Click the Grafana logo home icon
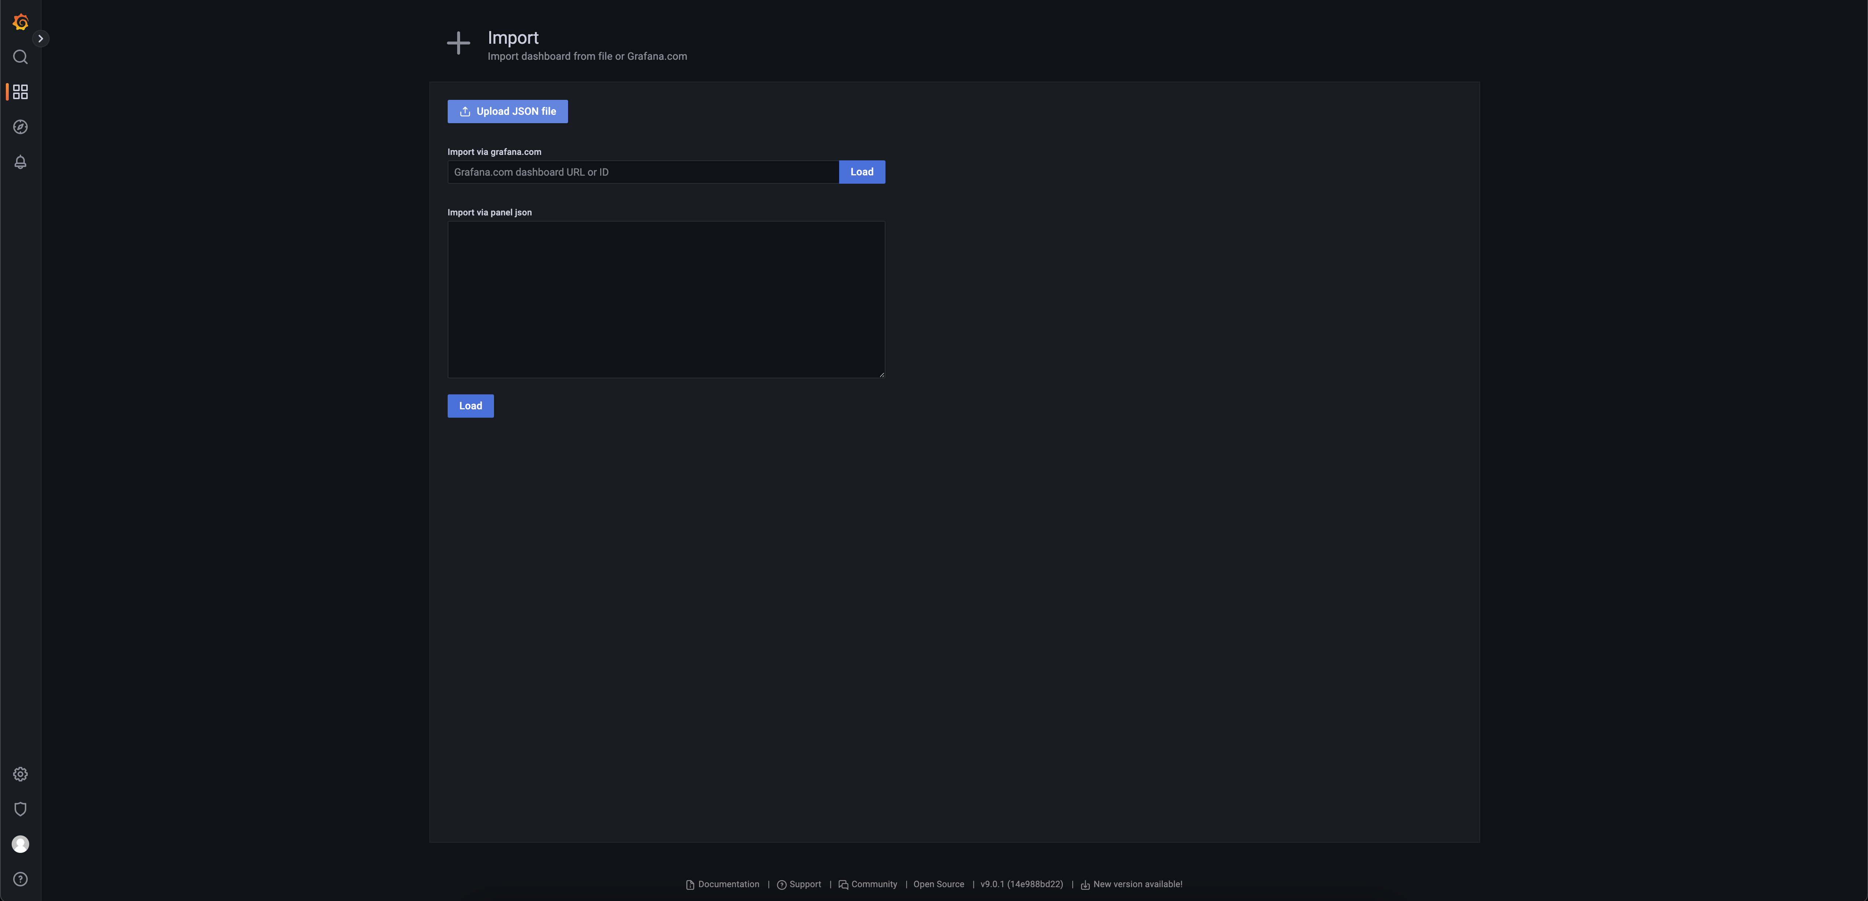The width and height of the screenshot is (1868, 901). pos(20,22)
